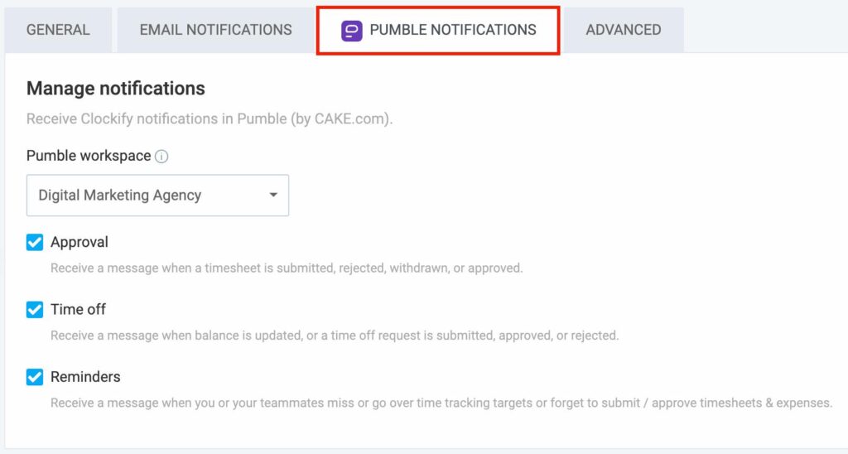Open the Digital Marketing Agency workspace dropdown
The image size is (848, 454).
157,196
